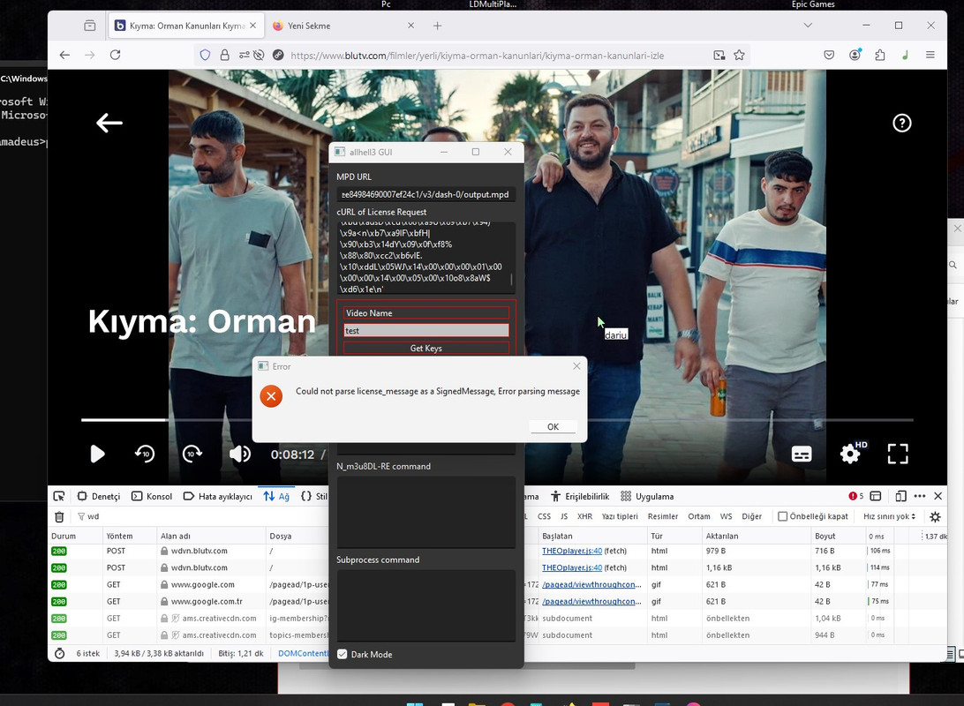Close the Kıyma: Orman Kanunları tab

click(252, 26)
